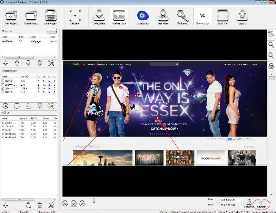Click the Register button

pyautogui.click(x=262, y=204)
